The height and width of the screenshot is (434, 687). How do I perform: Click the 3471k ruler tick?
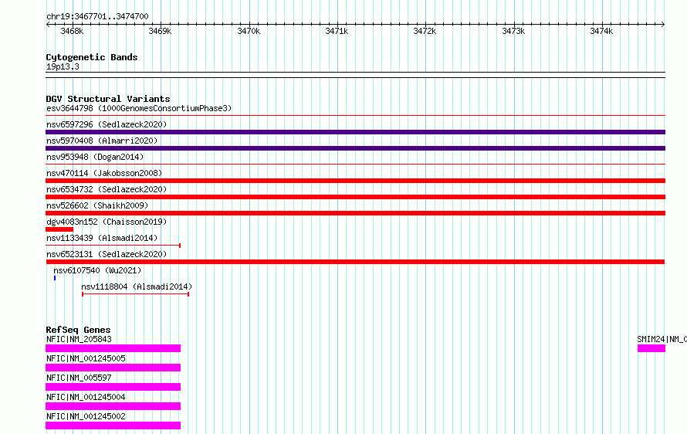point(337,31)
